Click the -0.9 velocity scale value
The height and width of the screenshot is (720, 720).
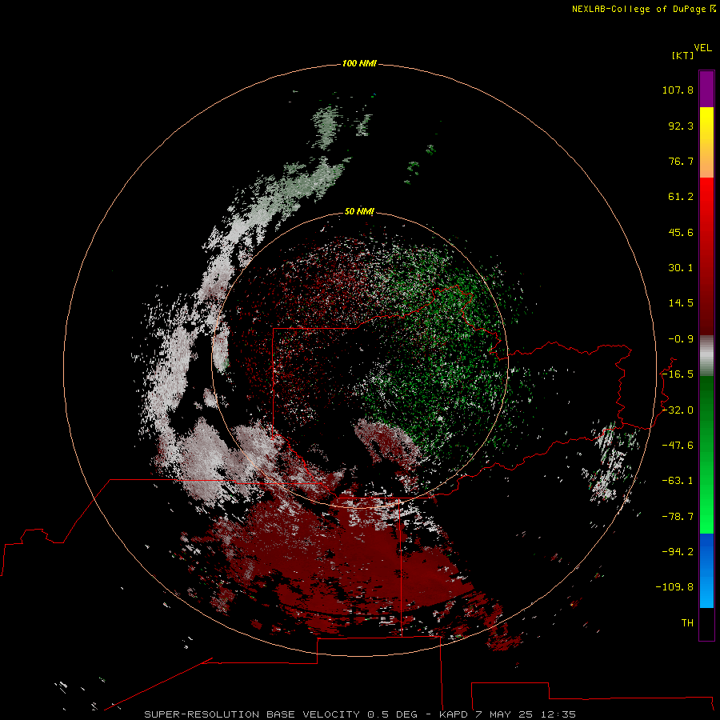681,339
